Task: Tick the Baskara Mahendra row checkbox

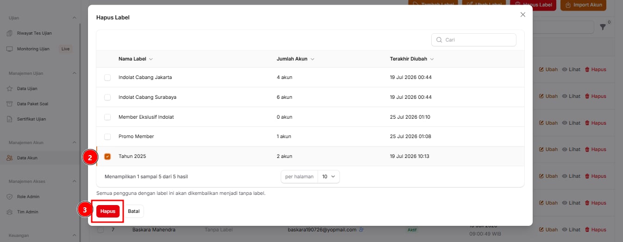Action: point(101,230)
